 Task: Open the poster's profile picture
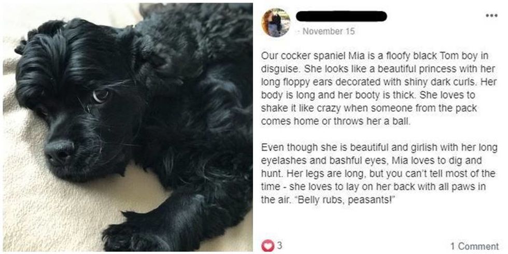pyautogui.click(x=276, y=22)
